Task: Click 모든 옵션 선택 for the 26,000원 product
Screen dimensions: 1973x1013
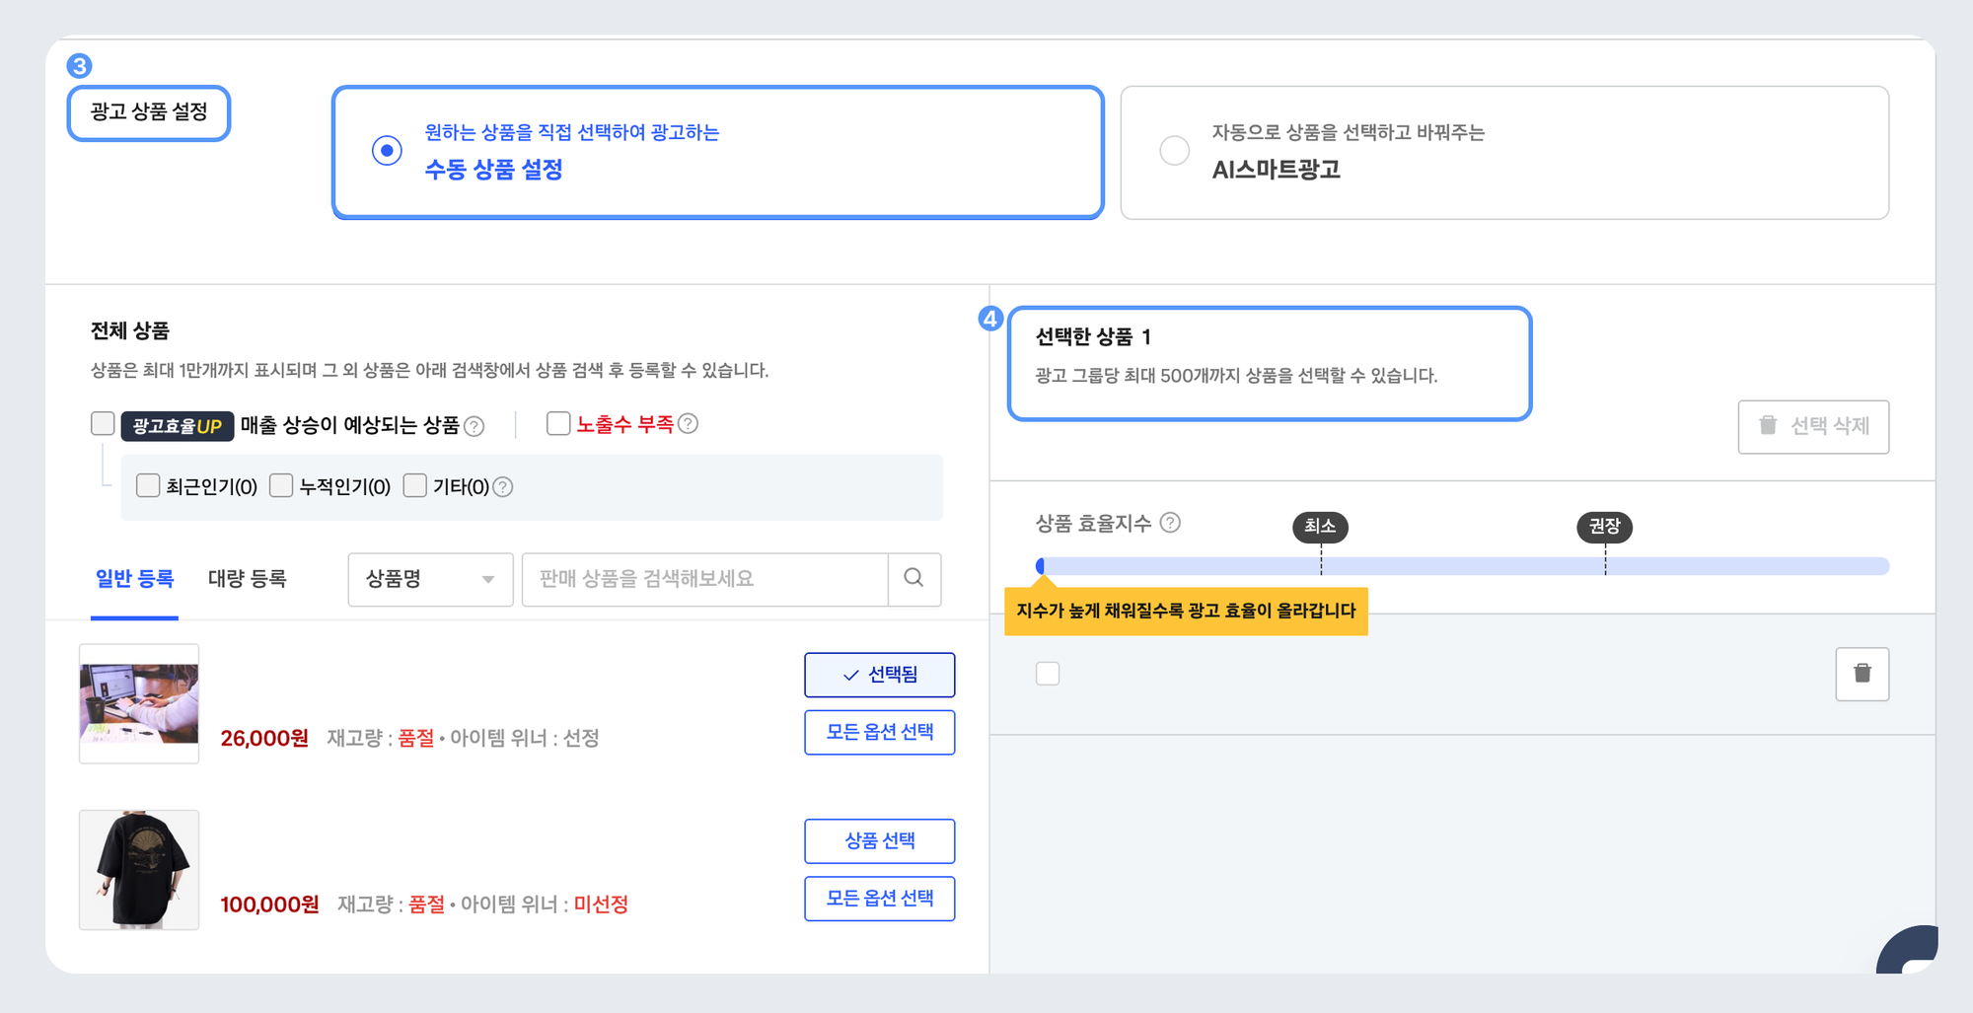Action: [879, 732]
